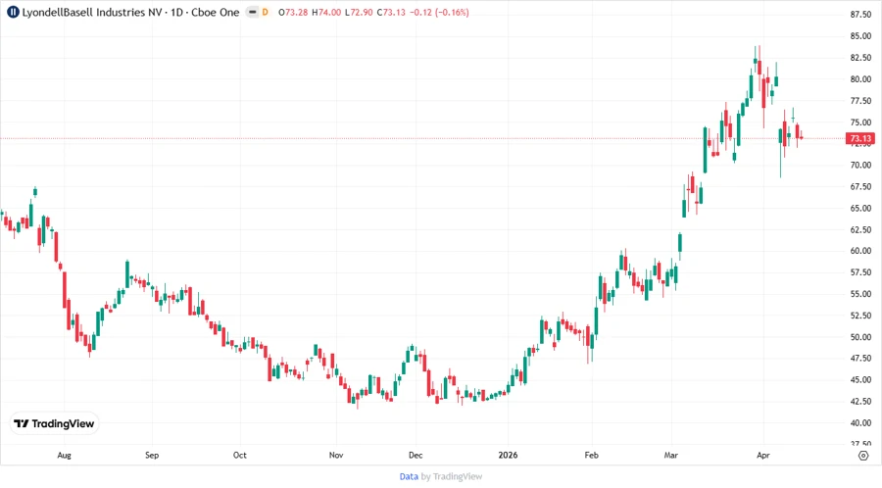Viewport: 882px width, 488px height.
Task: Click the Dec label on time axis
Action: pos(416,455)
